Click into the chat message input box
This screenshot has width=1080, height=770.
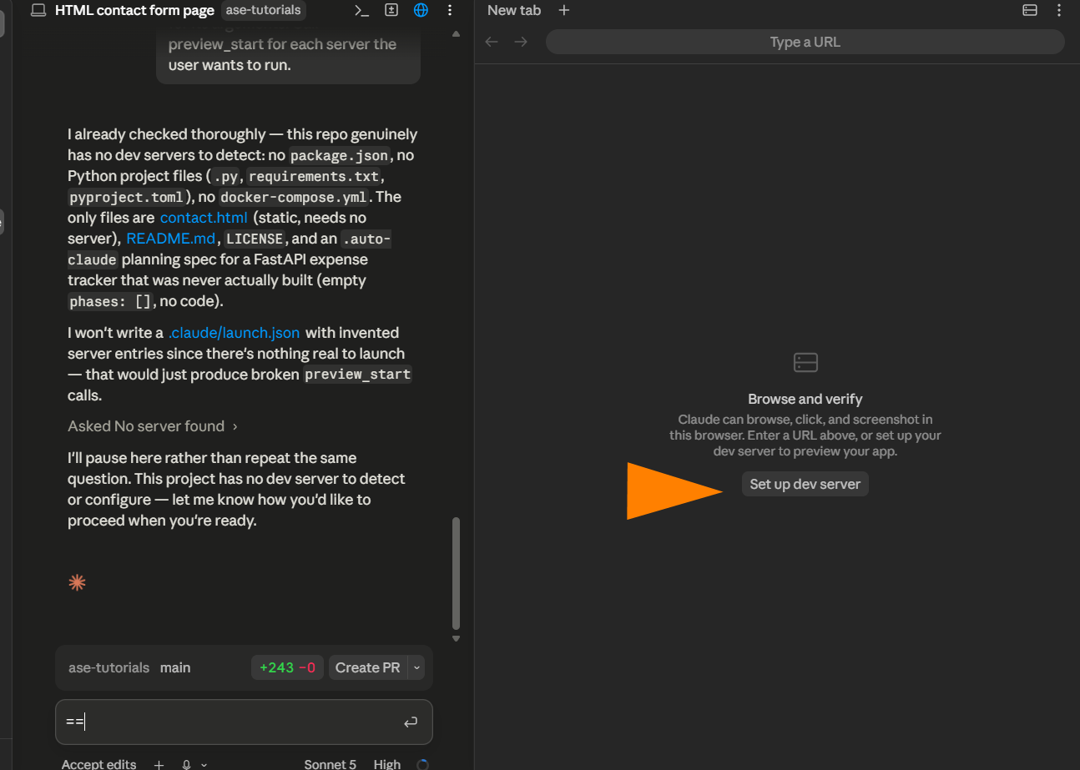point(244,722)
